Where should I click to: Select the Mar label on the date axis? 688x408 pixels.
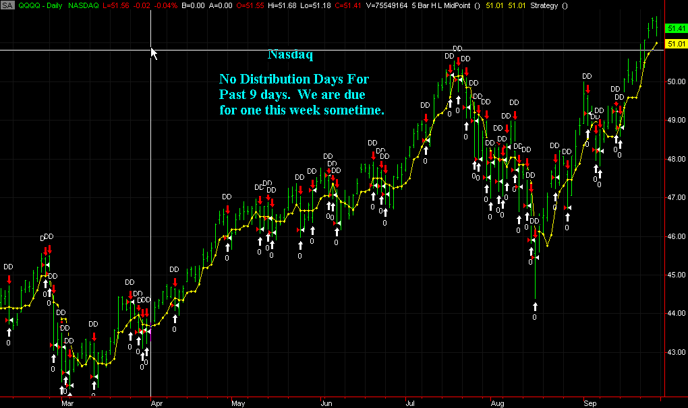pos(67,403)
